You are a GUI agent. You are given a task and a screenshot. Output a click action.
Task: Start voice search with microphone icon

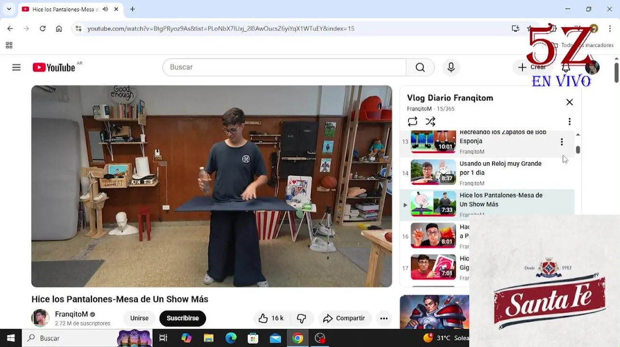451,67
